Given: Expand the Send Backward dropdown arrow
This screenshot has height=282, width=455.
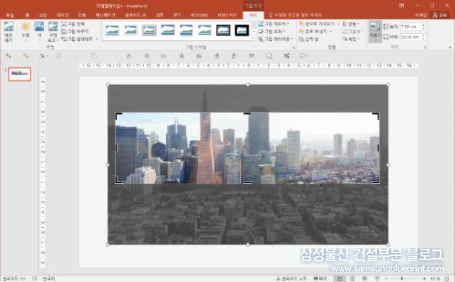Looking at the screenshot, I should pyautogui.click(x=331, y=32).
